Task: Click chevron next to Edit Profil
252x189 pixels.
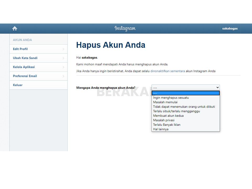Action: [x=63, y=49]
